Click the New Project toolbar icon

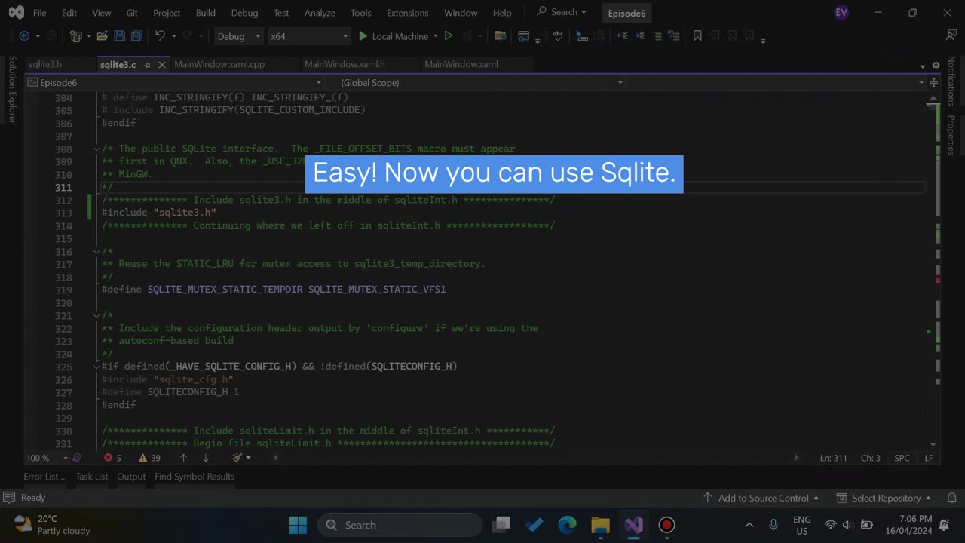75,36
